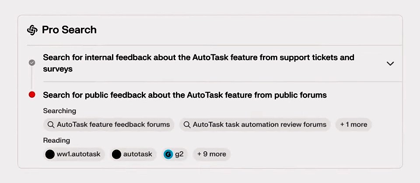Click the red active-step indicator dot
The image size is (420, 183).
coord(32,95)
